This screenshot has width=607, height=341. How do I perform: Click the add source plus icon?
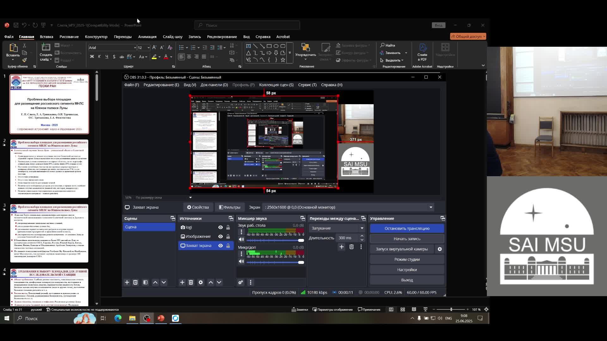182,282
